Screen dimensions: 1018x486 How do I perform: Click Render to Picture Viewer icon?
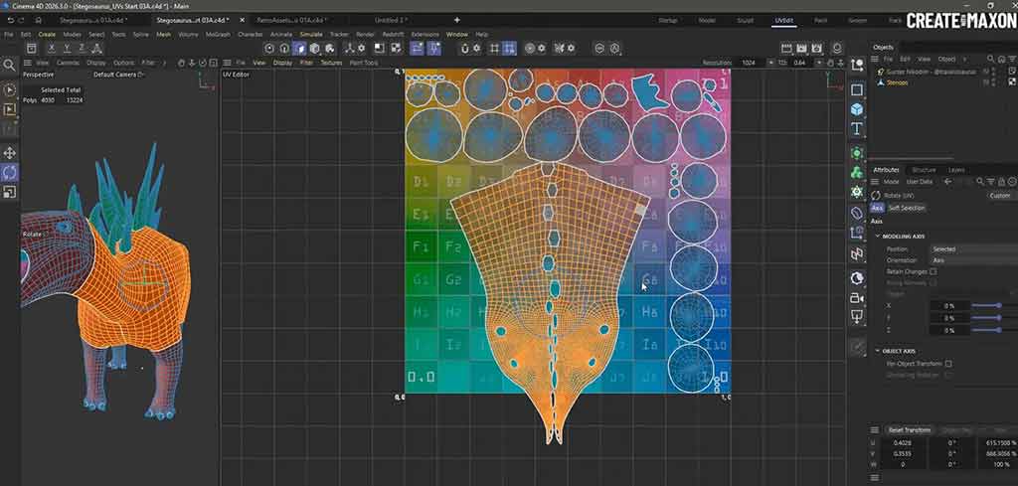coord(801,48)
